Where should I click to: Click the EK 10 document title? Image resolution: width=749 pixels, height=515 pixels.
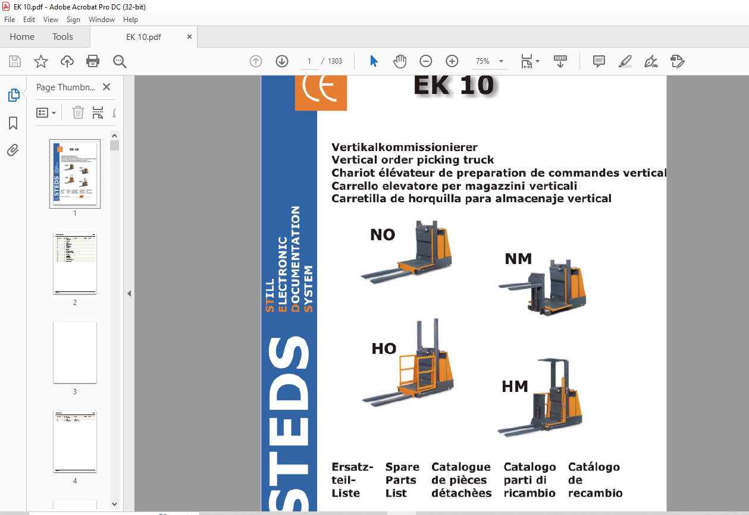pyautogui.click(x=454, y=86)
